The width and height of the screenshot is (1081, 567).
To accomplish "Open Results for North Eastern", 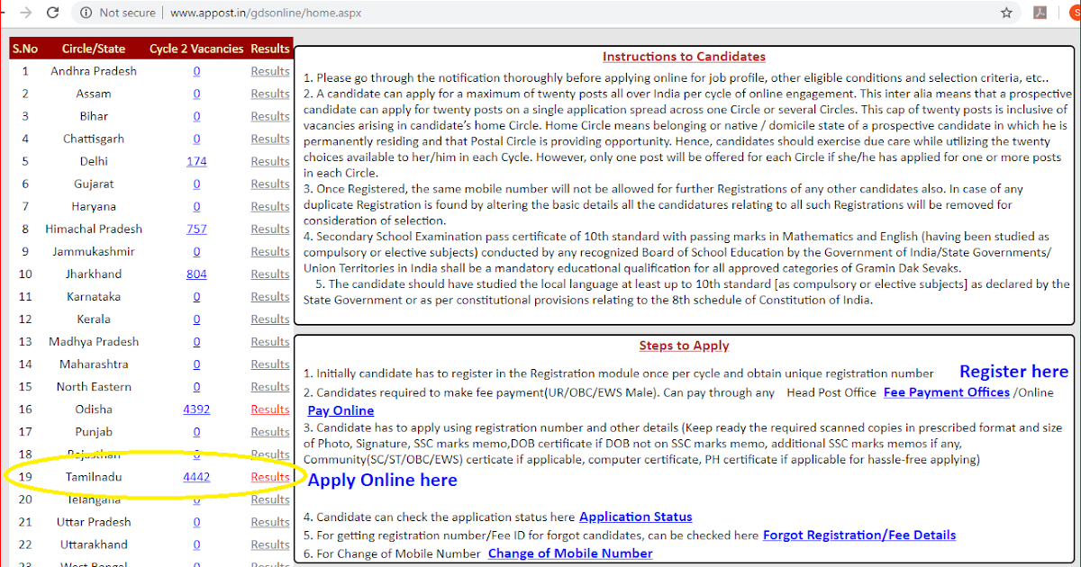I will [x=270, y=386].
